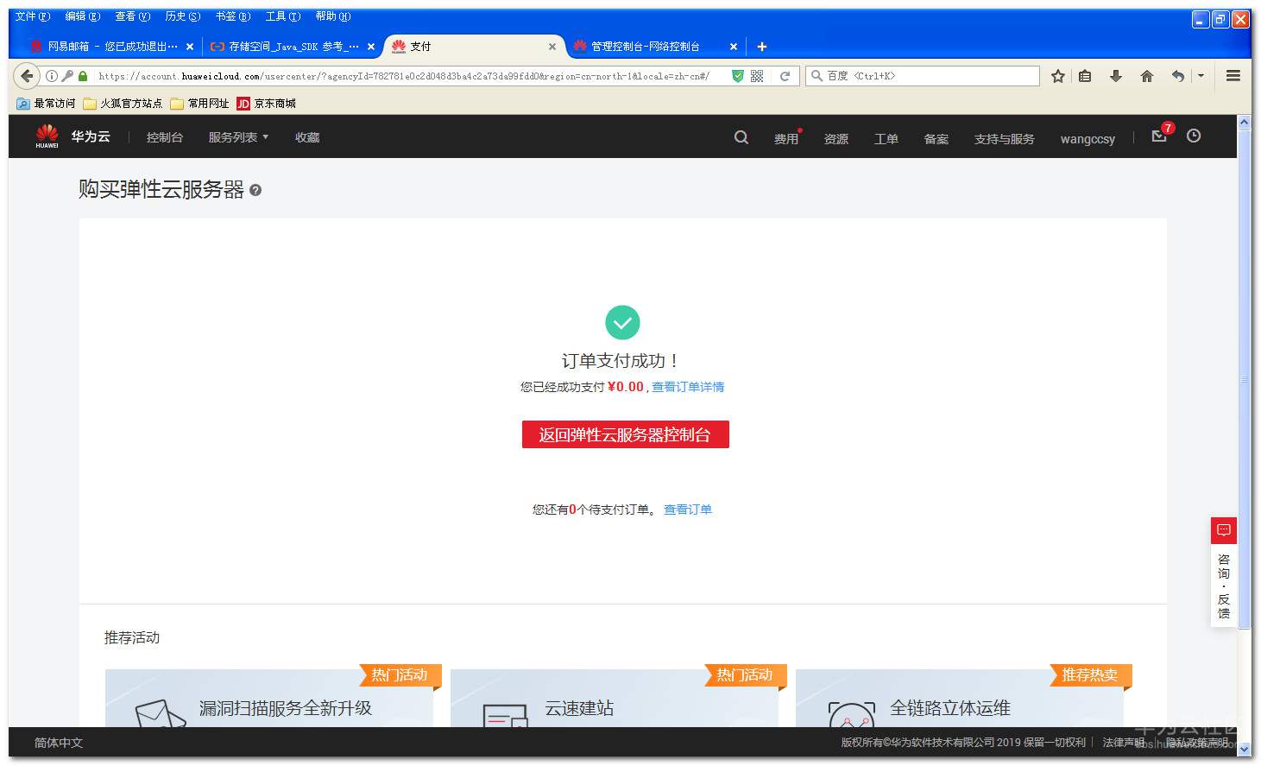Click the 华为云 brand name

pos(91,136)
